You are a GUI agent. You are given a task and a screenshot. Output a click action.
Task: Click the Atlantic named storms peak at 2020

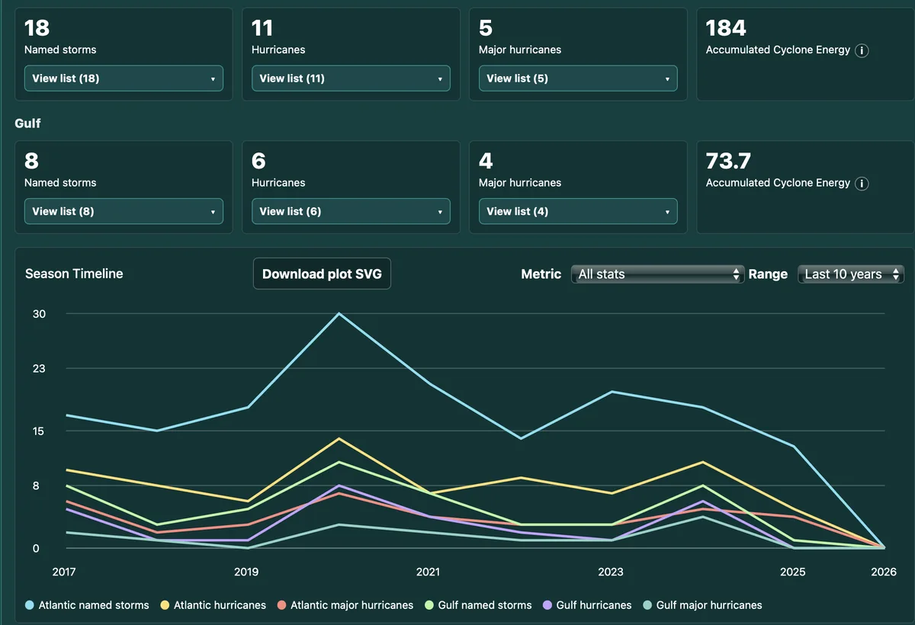[x=339, y=313]
